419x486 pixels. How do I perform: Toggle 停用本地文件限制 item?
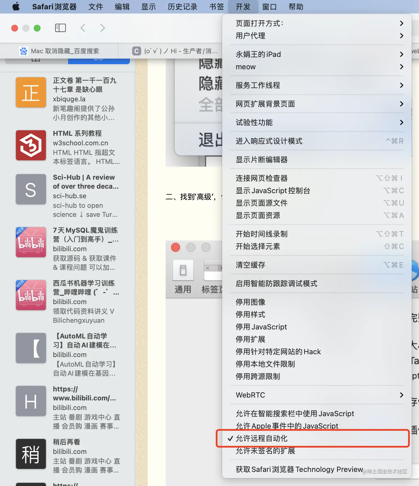pyautogui.click(x=317, y=364)
